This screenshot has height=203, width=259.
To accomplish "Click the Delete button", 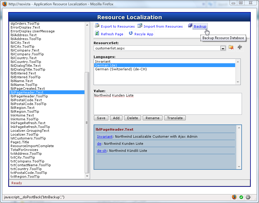I will coord(132,118).
